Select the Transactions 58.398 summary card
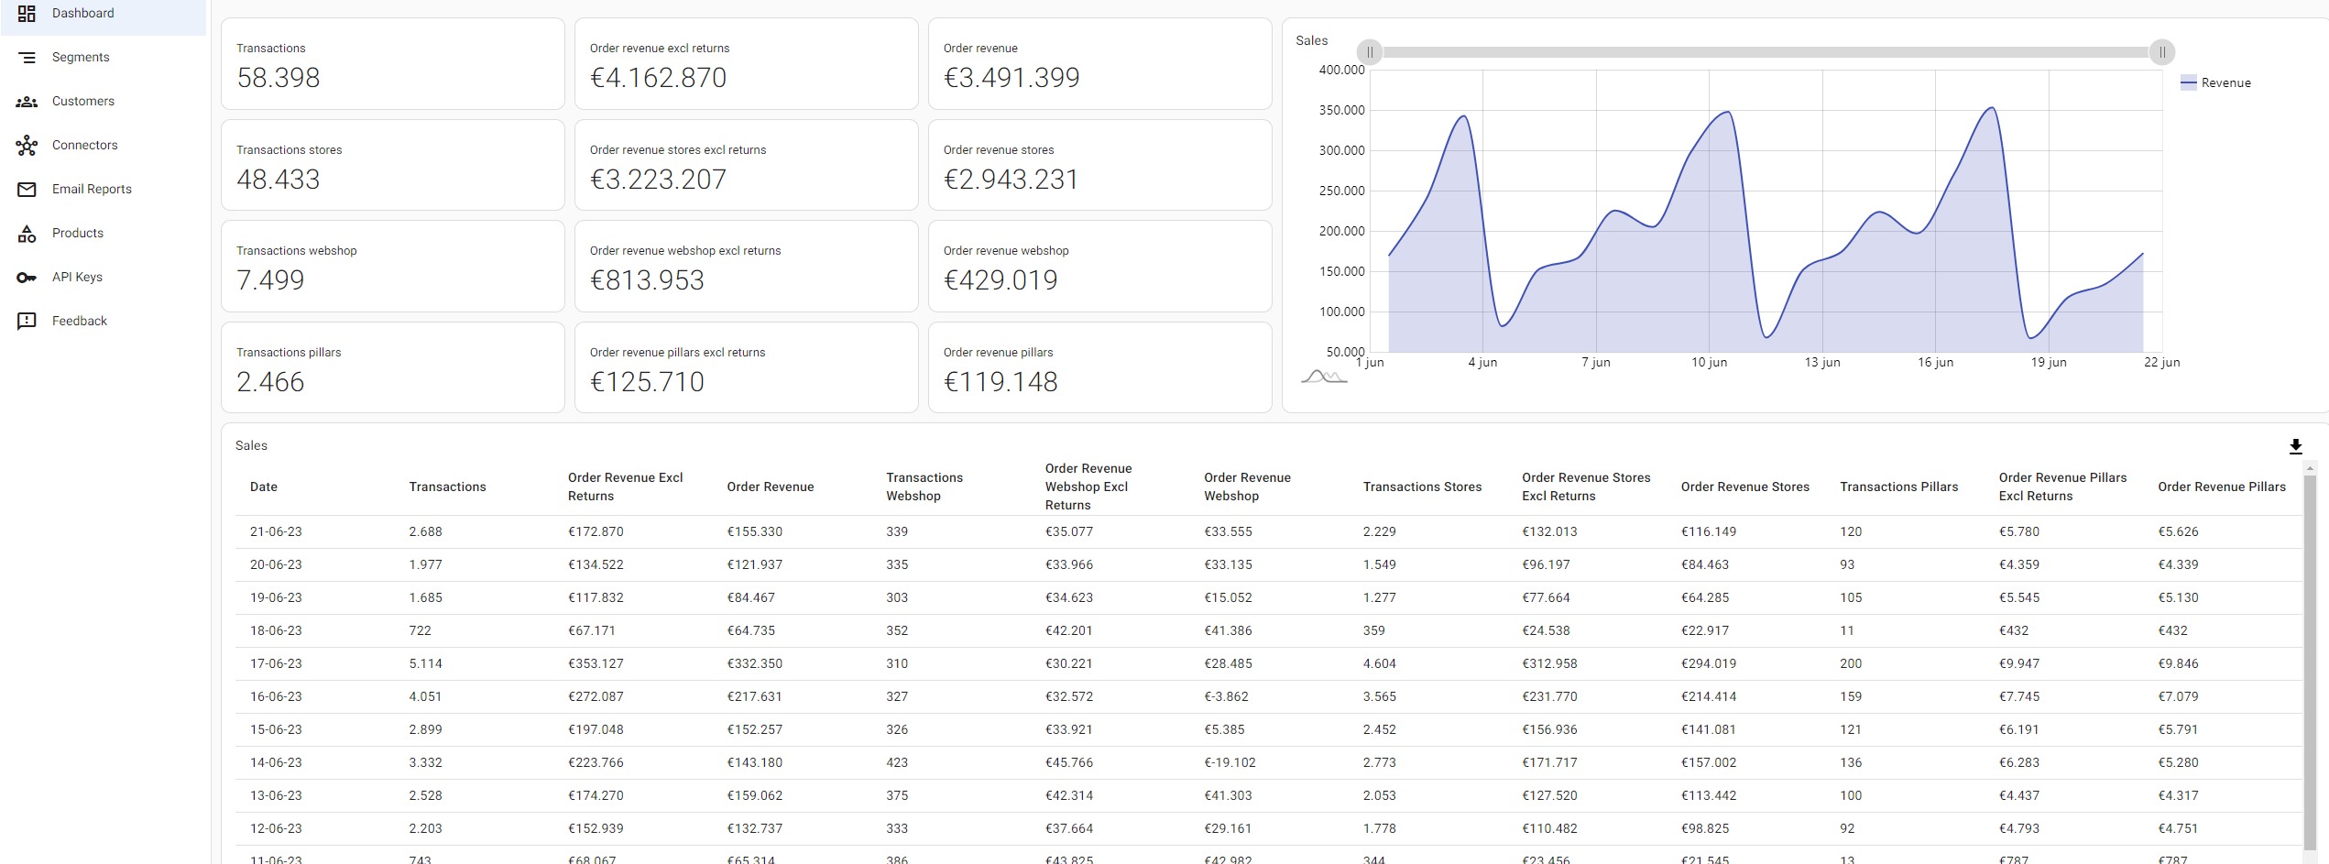 [x=392, y=63]
